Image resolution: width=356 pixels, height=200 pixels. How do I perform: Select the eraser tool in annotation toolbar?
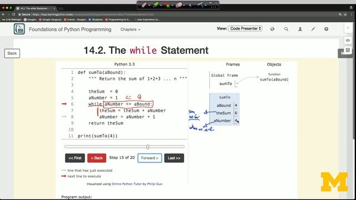click(179, 5)
